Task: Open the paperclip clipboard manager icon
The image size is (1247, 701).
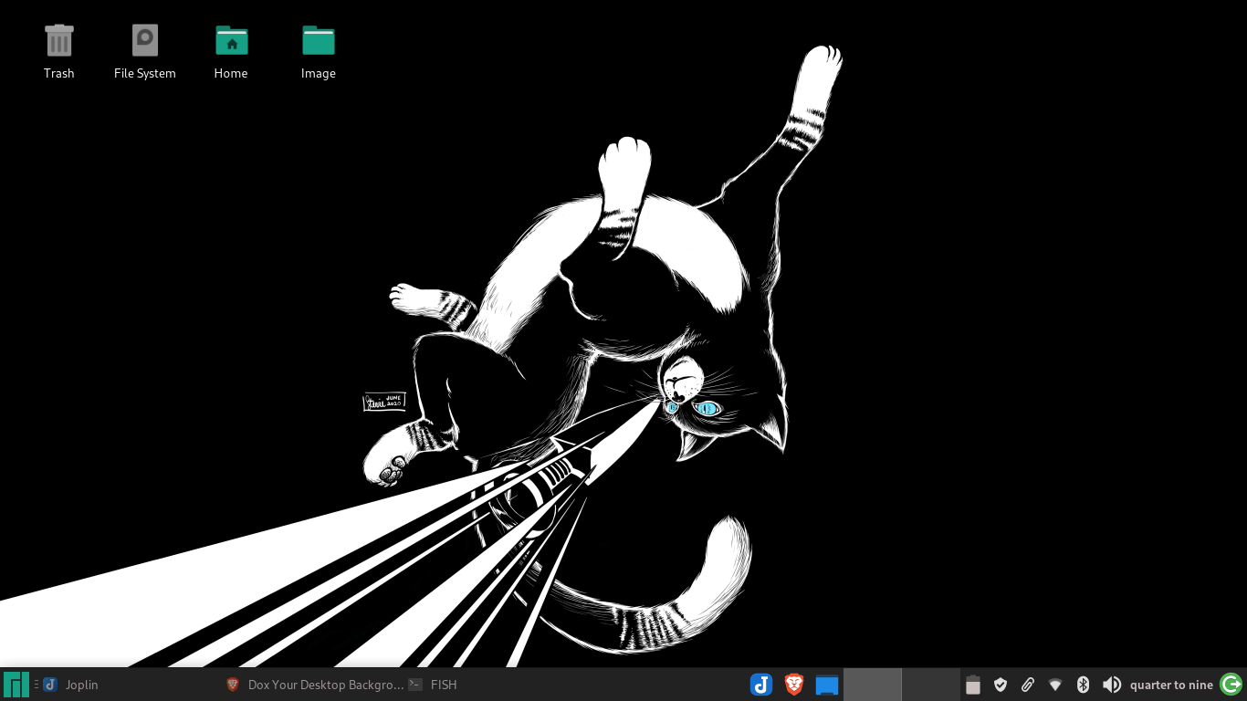Action: point(1028,685)
